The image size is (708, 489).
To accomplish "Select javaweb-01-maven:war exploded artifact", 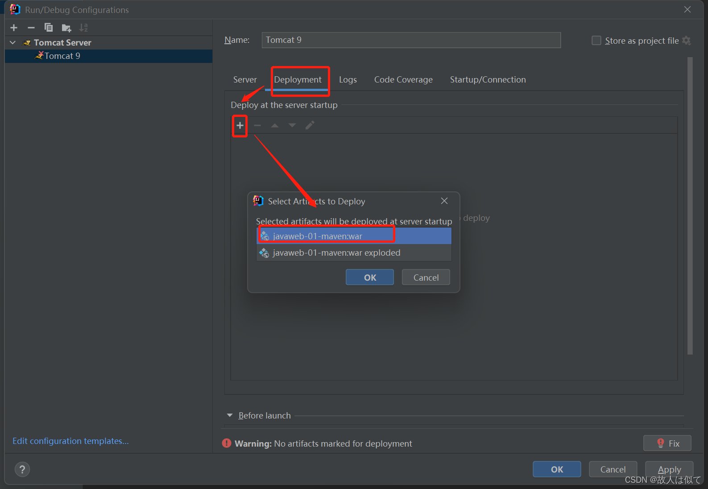I will [x=354, y=253].
